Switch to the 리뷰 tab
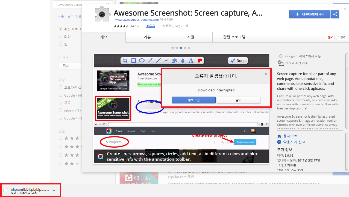 (x=147, y=37)
